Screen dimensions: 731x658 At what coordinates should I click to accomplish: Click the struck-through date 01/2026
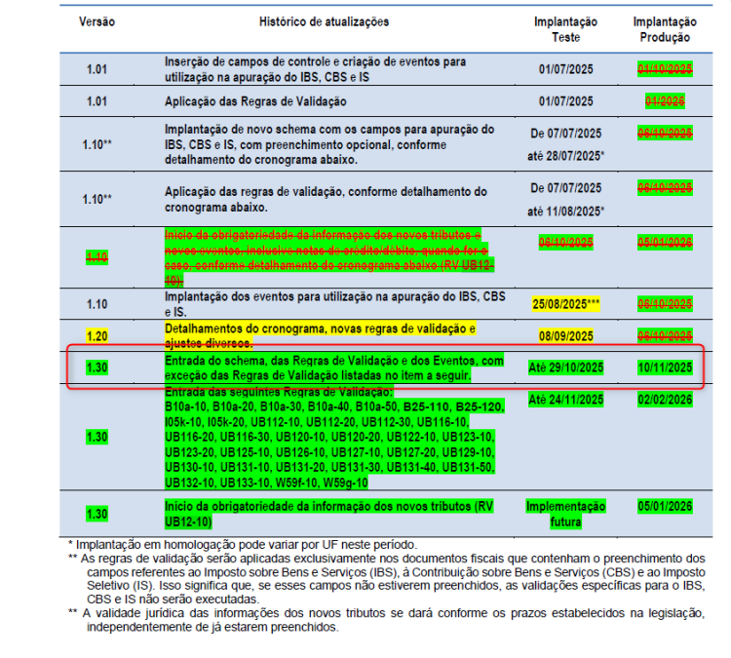point(665,101)
